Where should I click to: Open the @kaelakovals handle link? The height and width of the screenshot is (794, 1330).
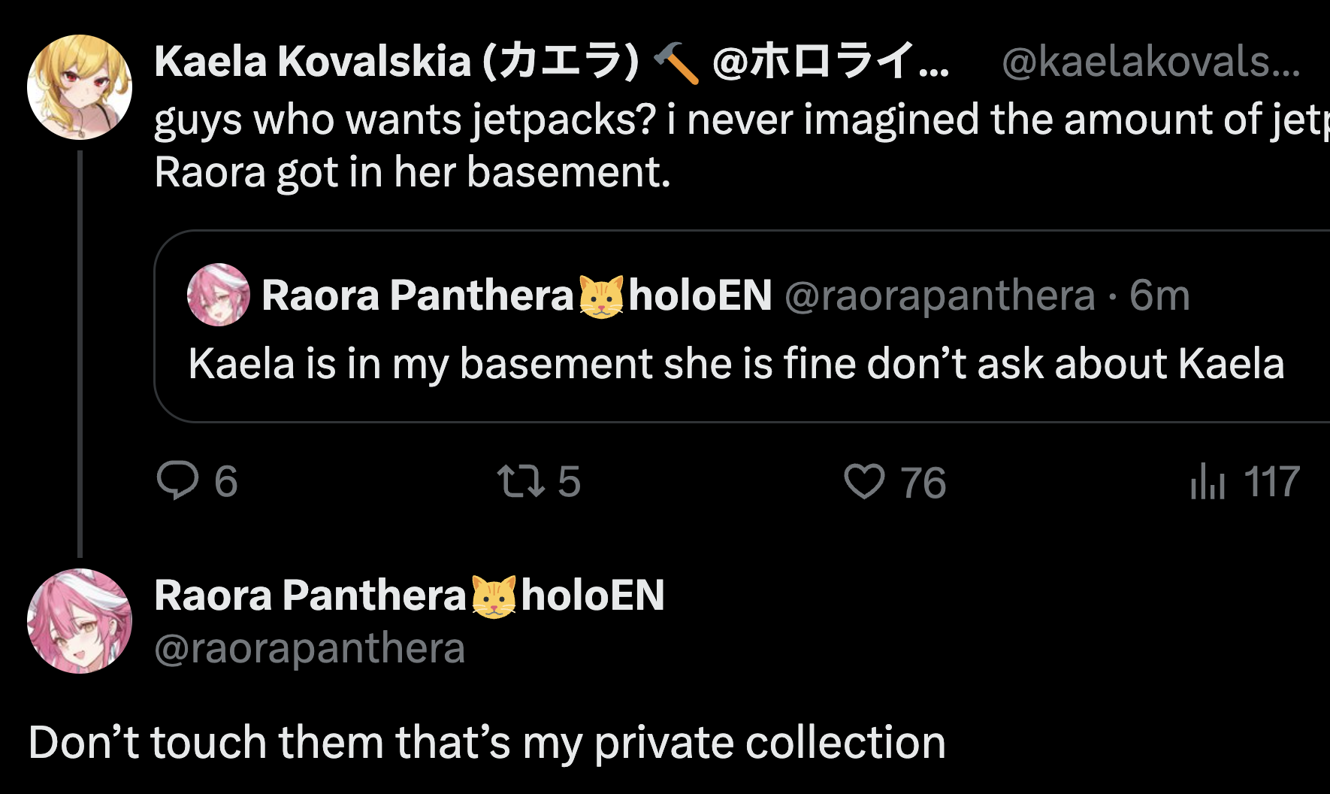click(x=1150, y=62)
